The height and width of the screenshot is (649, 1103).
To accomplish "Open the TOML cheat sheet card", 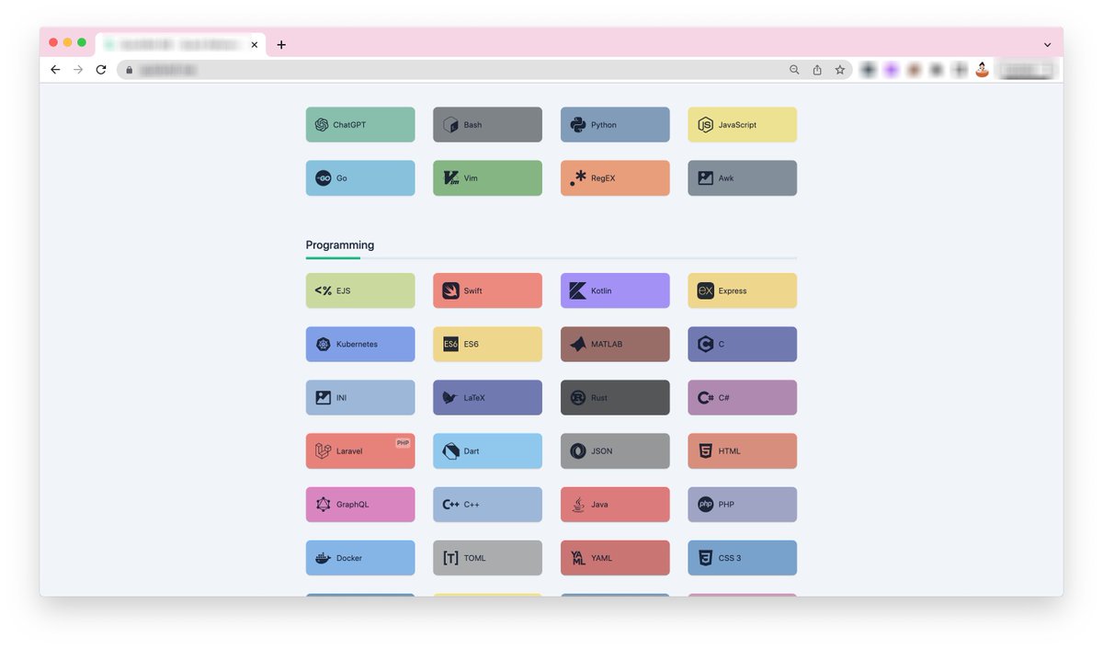I will tap(487, 558).
